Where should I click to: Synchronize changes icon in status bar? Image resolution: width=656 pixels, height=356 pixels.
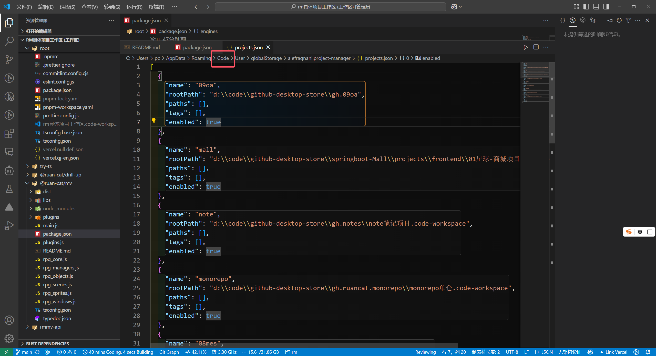click(37, 352)
